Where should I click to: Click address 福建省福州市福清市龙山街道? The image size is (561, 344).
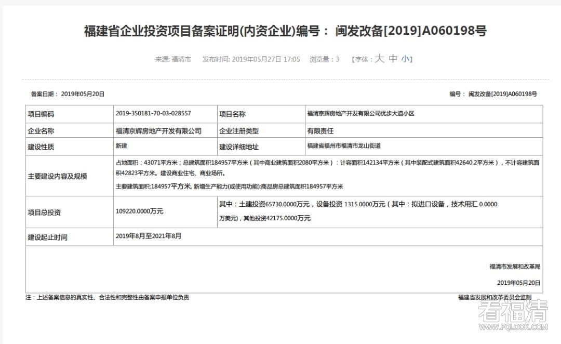coord(344,146)
